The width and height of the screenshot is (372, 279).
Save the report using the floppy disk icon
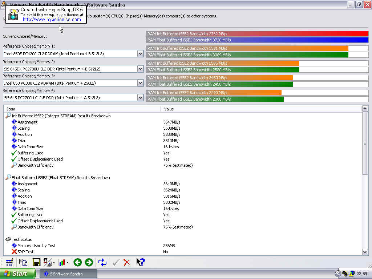(x=36, y=262)
